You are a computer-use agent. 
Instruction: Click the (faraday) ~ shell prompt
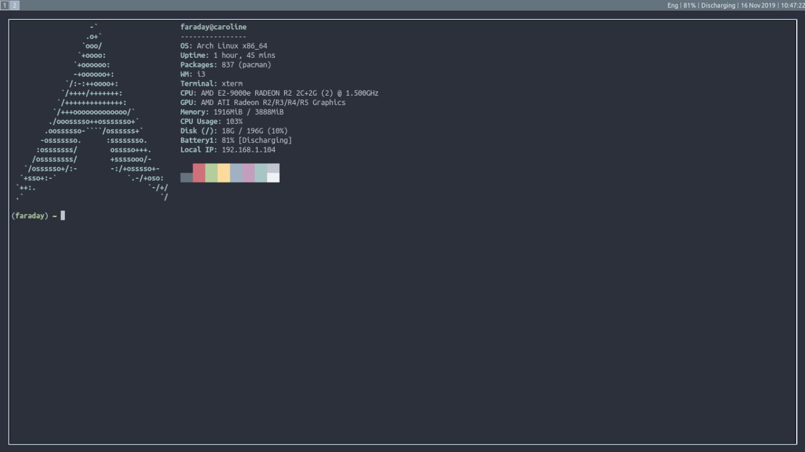pos(34,216)
